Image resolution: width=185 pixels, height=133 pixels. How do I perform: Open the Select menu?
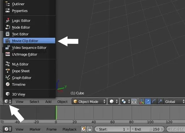pos(34,102)
